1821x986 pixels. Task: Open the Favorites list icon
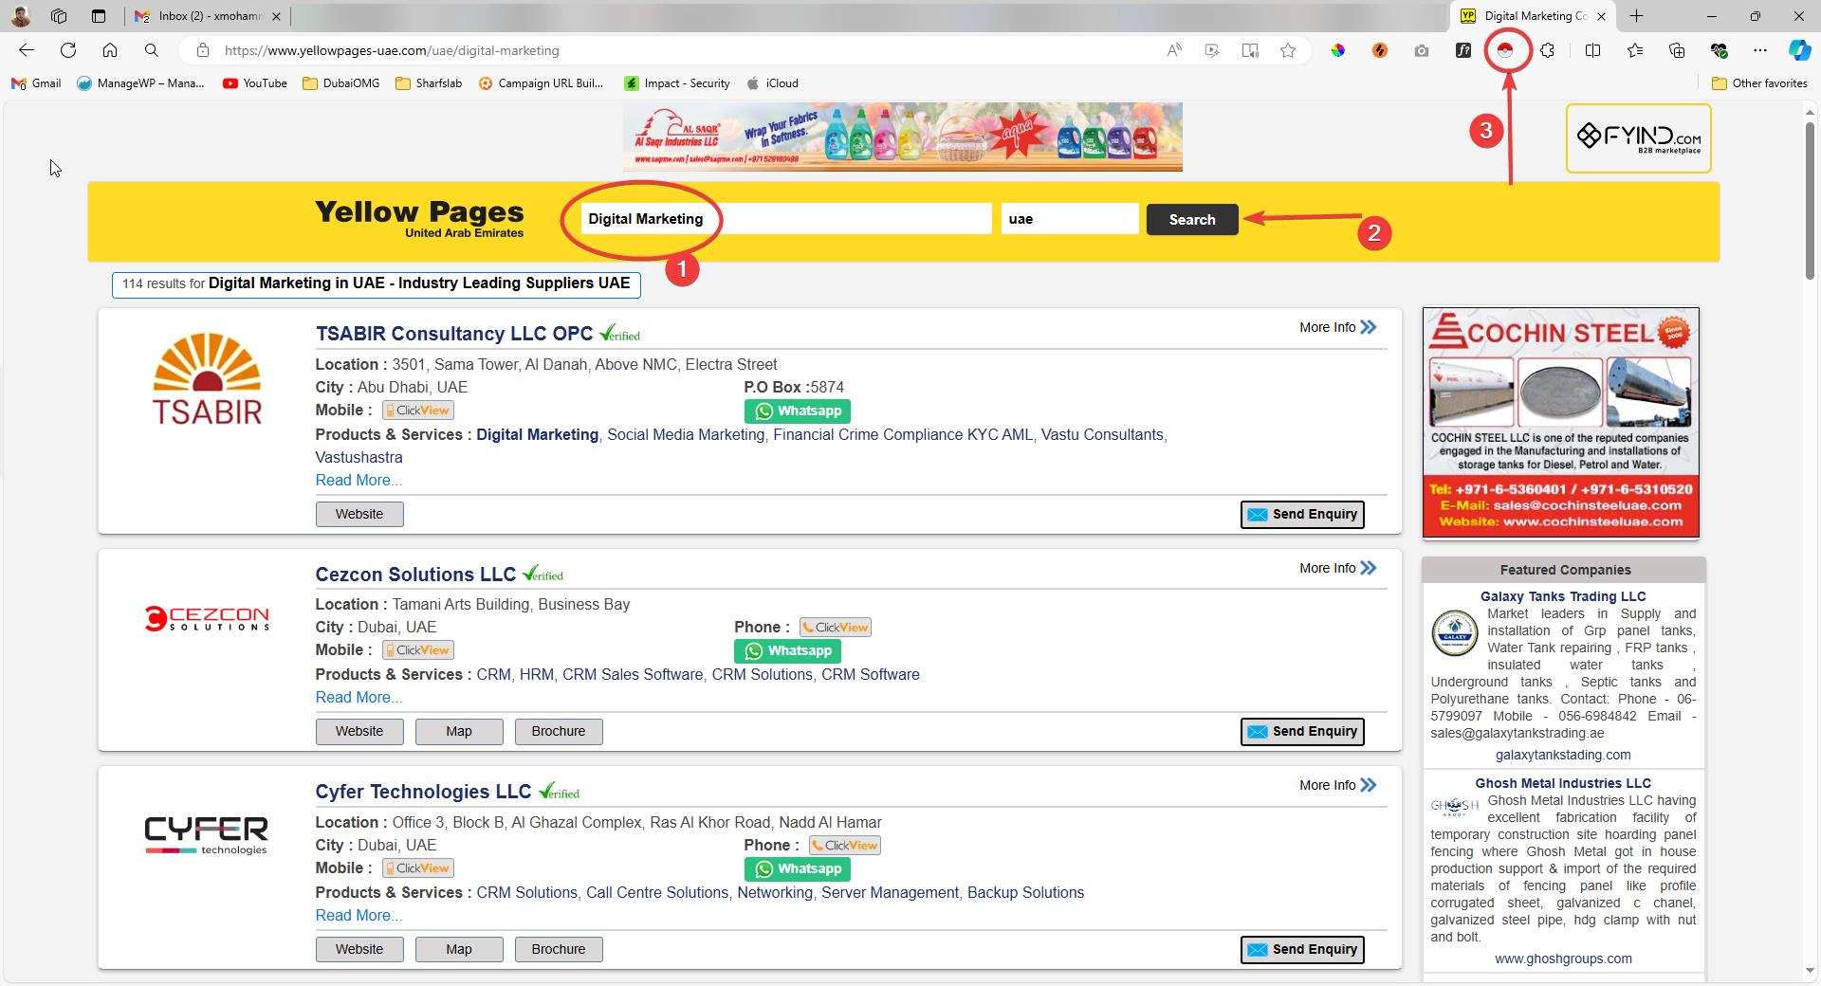[1635, 50]
